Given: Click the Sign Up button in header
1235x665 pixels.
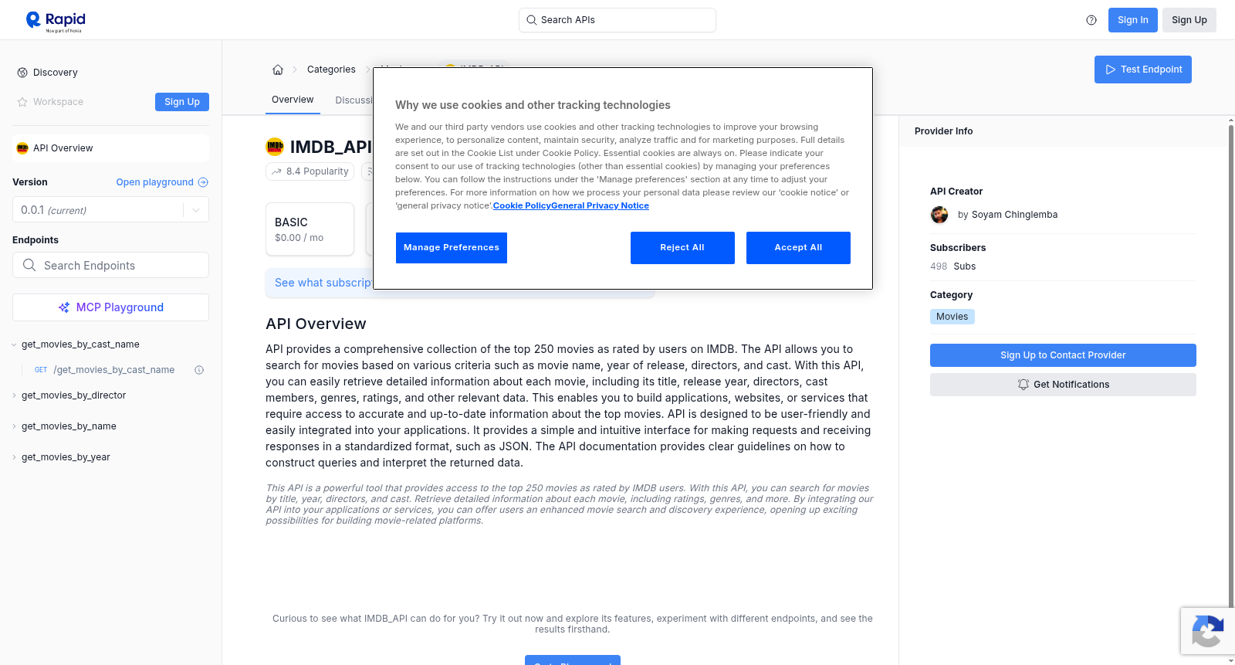Looking at the screenshot, I should coord(1189,20).
